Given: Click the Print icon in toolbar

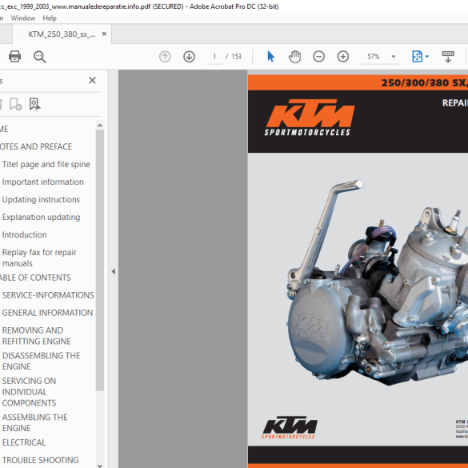Looking at the screenshot, I should click(14, 57).
